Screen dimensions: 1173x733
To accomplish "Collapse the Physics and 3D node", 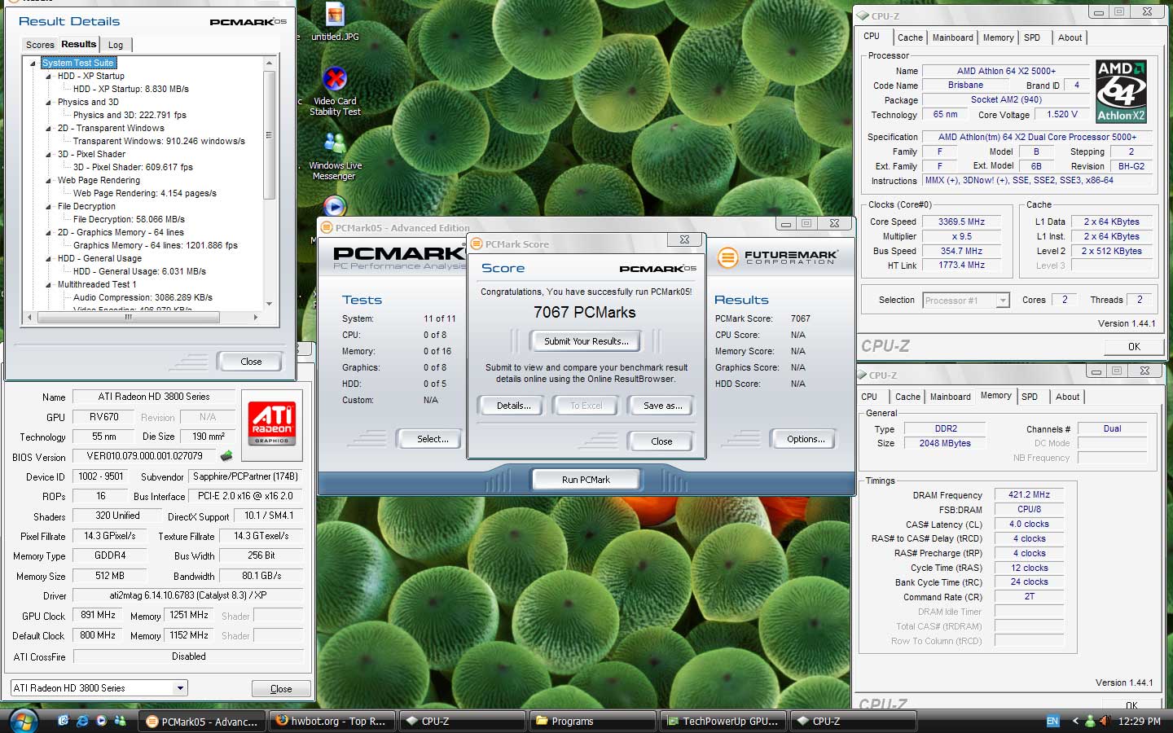I will tap(48, 102).
